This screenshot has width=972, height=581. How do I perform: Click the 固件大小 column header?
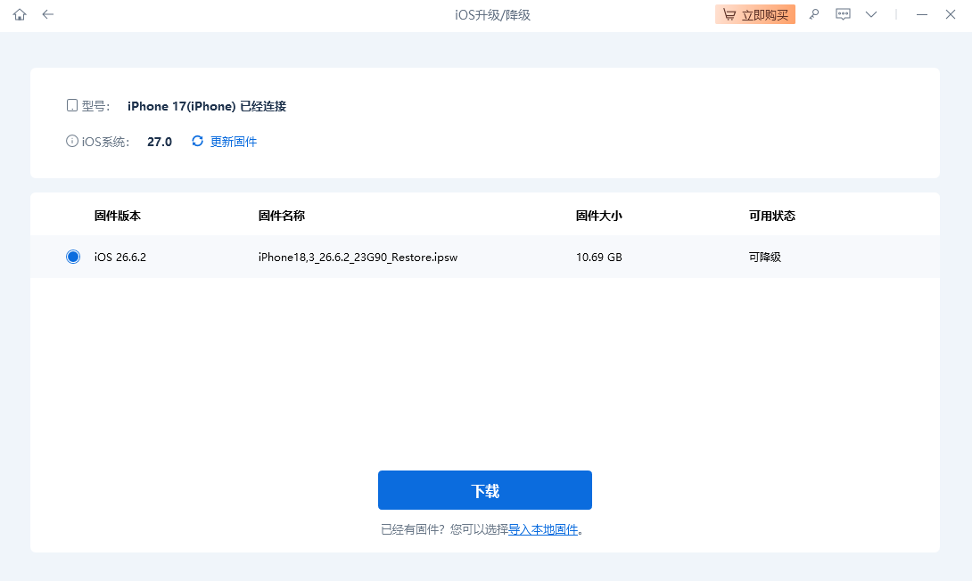click(x=599, y=216)
